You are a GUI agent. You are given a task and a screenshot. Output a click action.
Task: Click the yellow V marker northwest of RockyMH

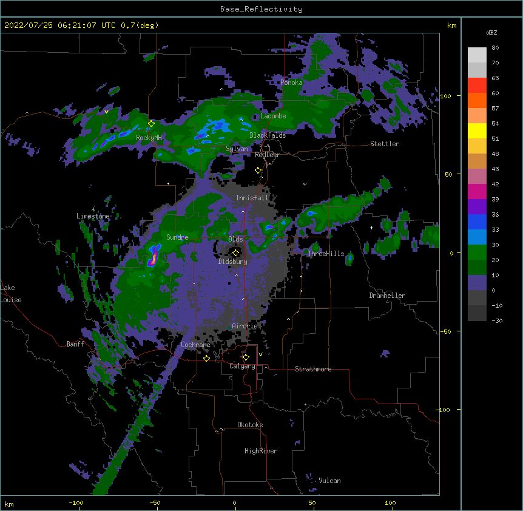click(x=106, y=112)
